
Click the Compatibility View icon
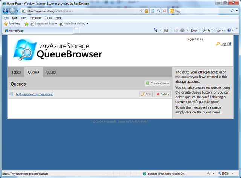coord(153,11)
